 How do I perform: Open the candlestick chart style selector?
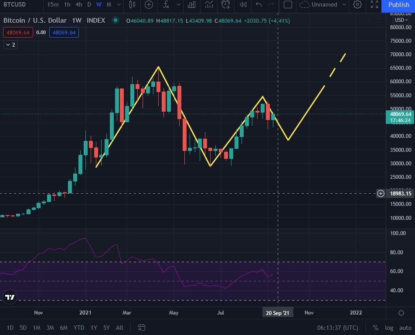133,5
